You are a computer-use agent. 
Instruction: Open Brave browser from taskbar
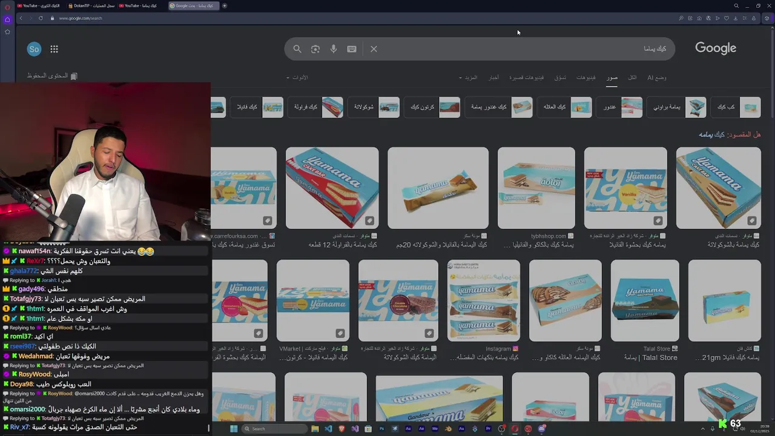341,429
